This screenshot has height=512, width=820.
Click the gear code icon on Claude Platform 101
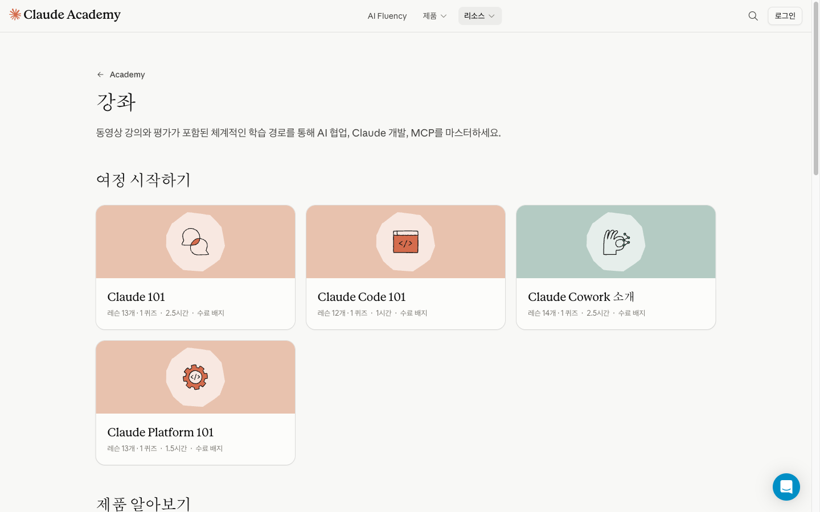195,377
